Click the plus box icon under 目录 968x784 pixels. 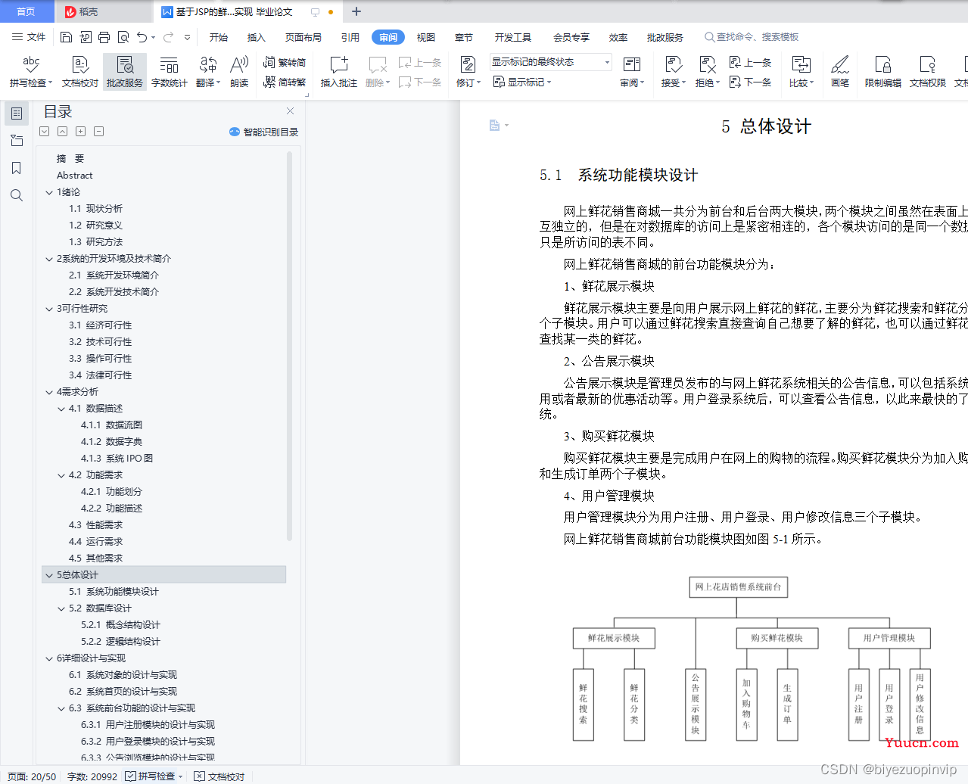pyautogui.click(x=81, y=132)
